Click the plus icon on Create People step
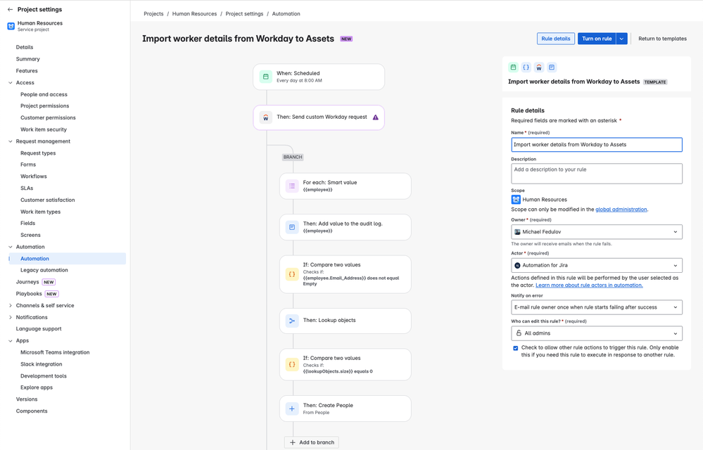703x450 pixels. click(292, 409)
